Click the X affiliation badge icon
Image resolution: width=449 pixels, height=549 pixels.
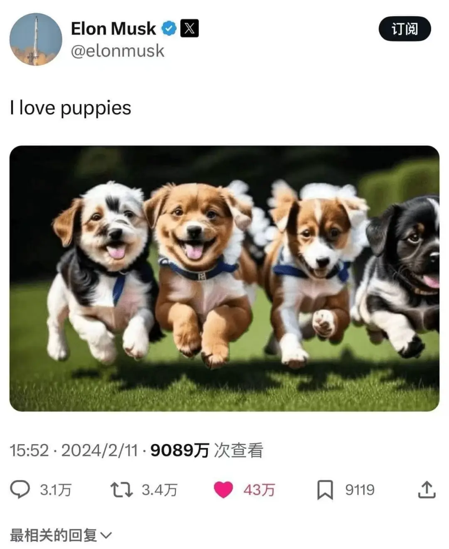click(189, 28)
